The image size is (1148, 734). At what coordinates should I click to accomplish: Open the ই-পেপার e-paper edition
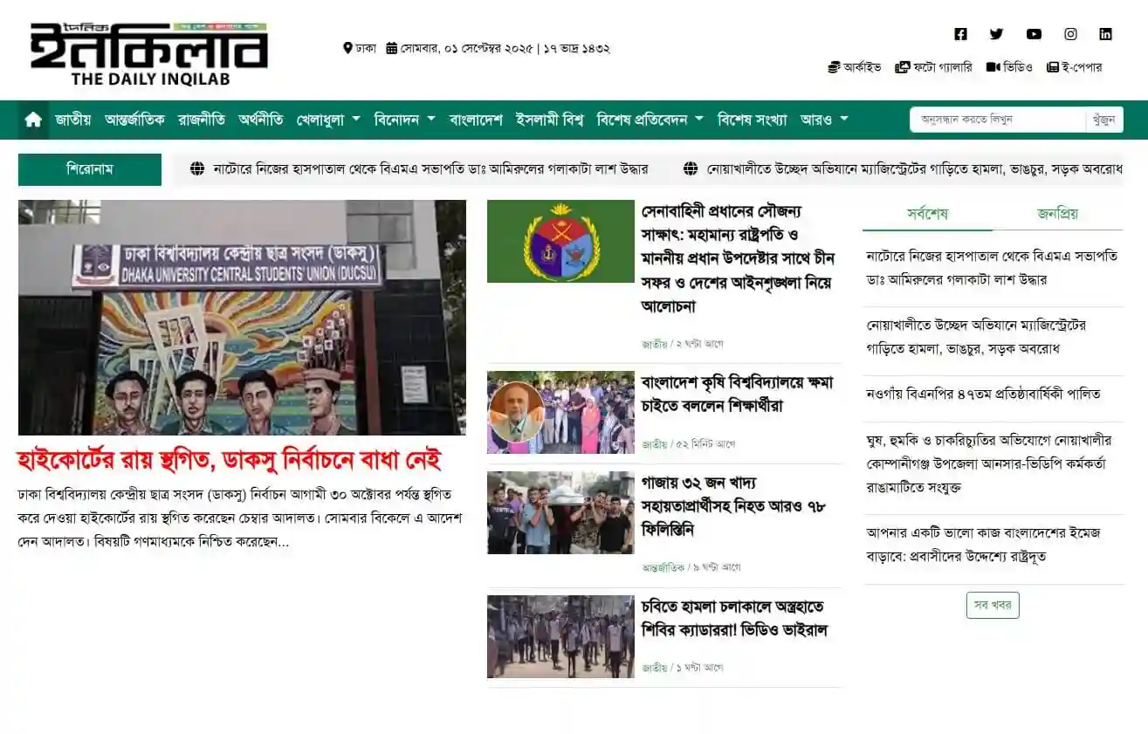(x=1073, y=67)
